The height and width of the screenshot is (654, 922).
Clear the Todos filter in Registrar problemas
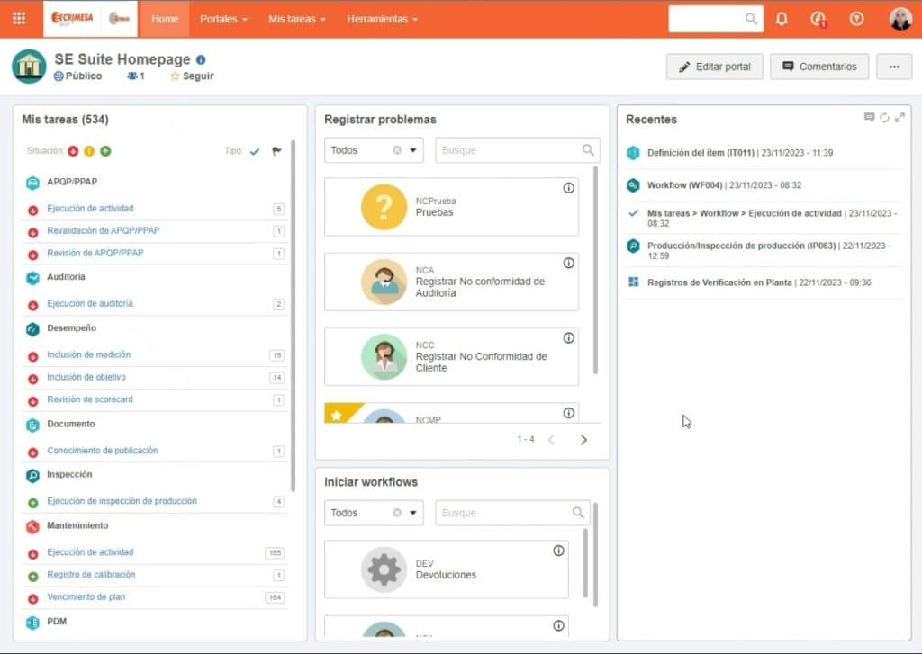click(x=397, y=150)
